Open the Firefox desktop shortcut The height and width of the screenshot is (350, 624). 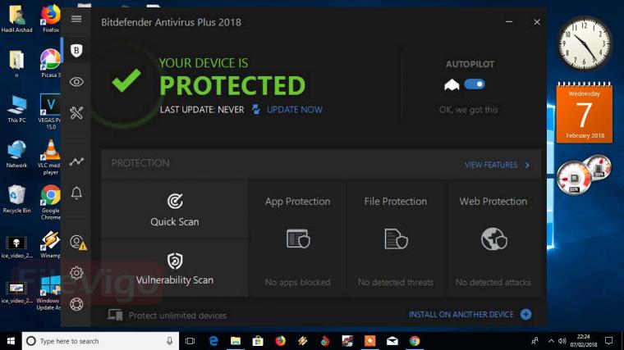point(51,19)
